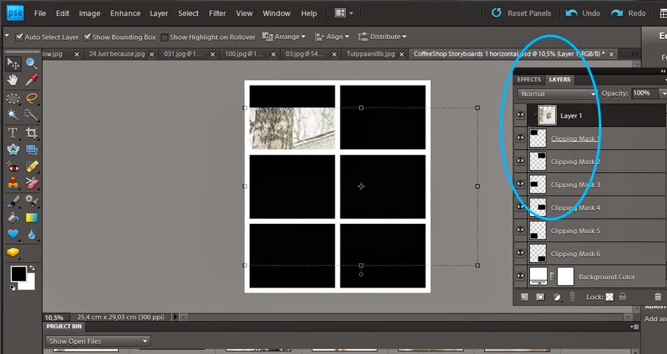Viewport: 667px width, 354px height.
Task: Open the layer blending mode dropdown
Action: coord(556,94)
